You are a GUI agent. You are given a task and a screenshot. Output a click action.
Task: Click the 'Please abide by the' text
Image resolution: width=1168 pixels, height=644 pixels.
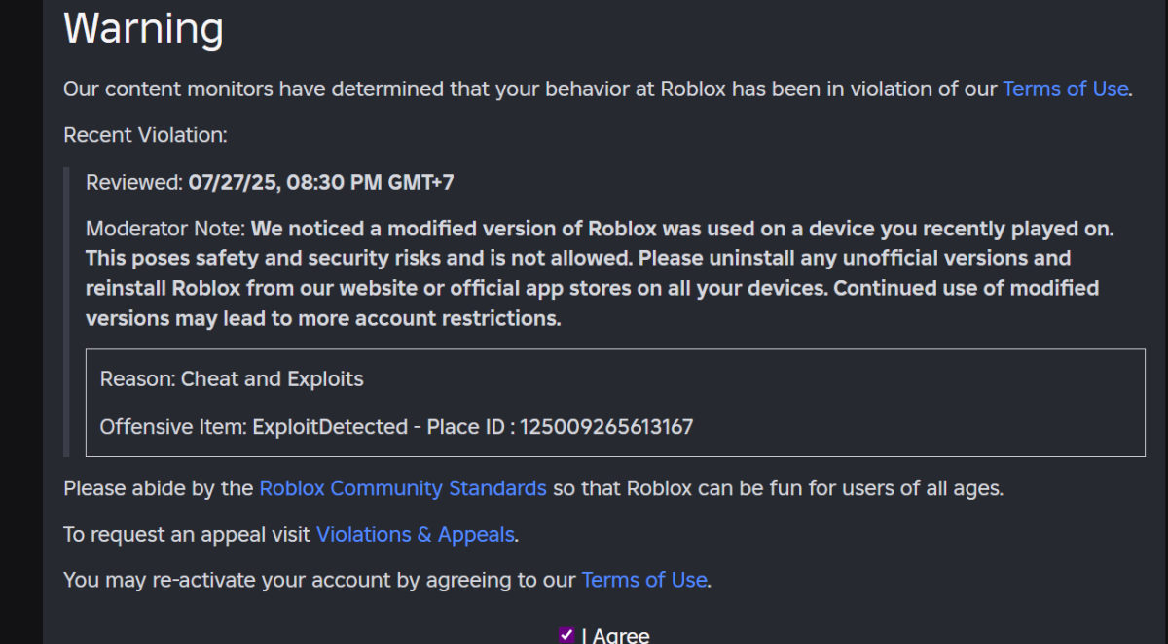tap(158, 488)
